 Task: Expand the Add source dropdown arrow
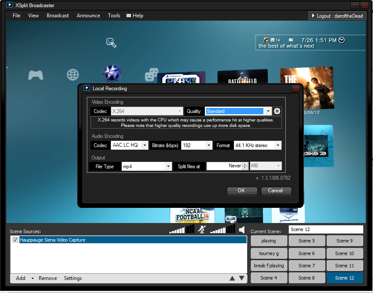coord(32,278)
